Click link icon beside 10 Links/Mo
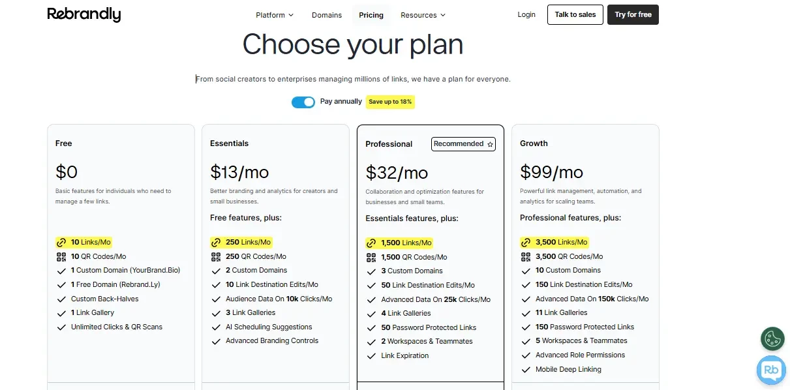 point(61,242)
